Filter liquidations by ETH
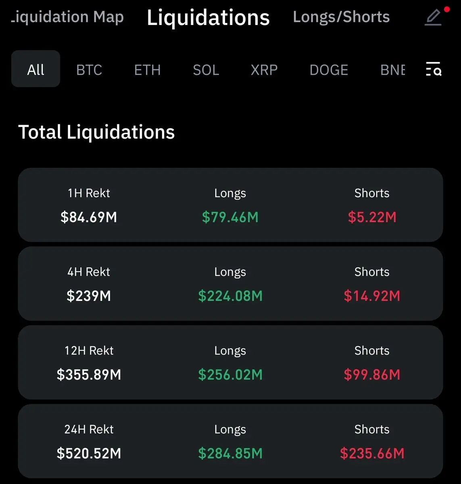Image resolution: width=461 pixels, height=484 pixels. click(147, 70)
